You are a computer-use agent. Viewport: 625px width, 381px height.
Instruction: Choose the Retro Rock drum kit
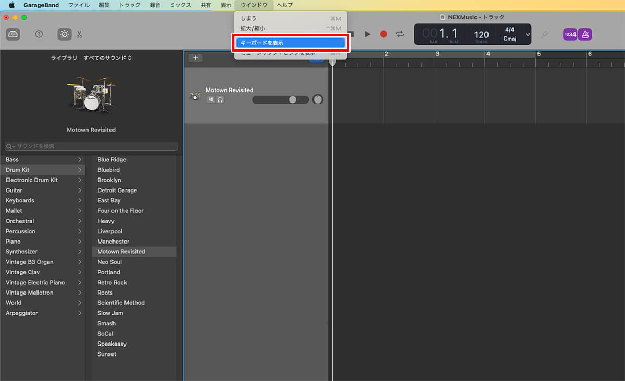tap(134, 282)
